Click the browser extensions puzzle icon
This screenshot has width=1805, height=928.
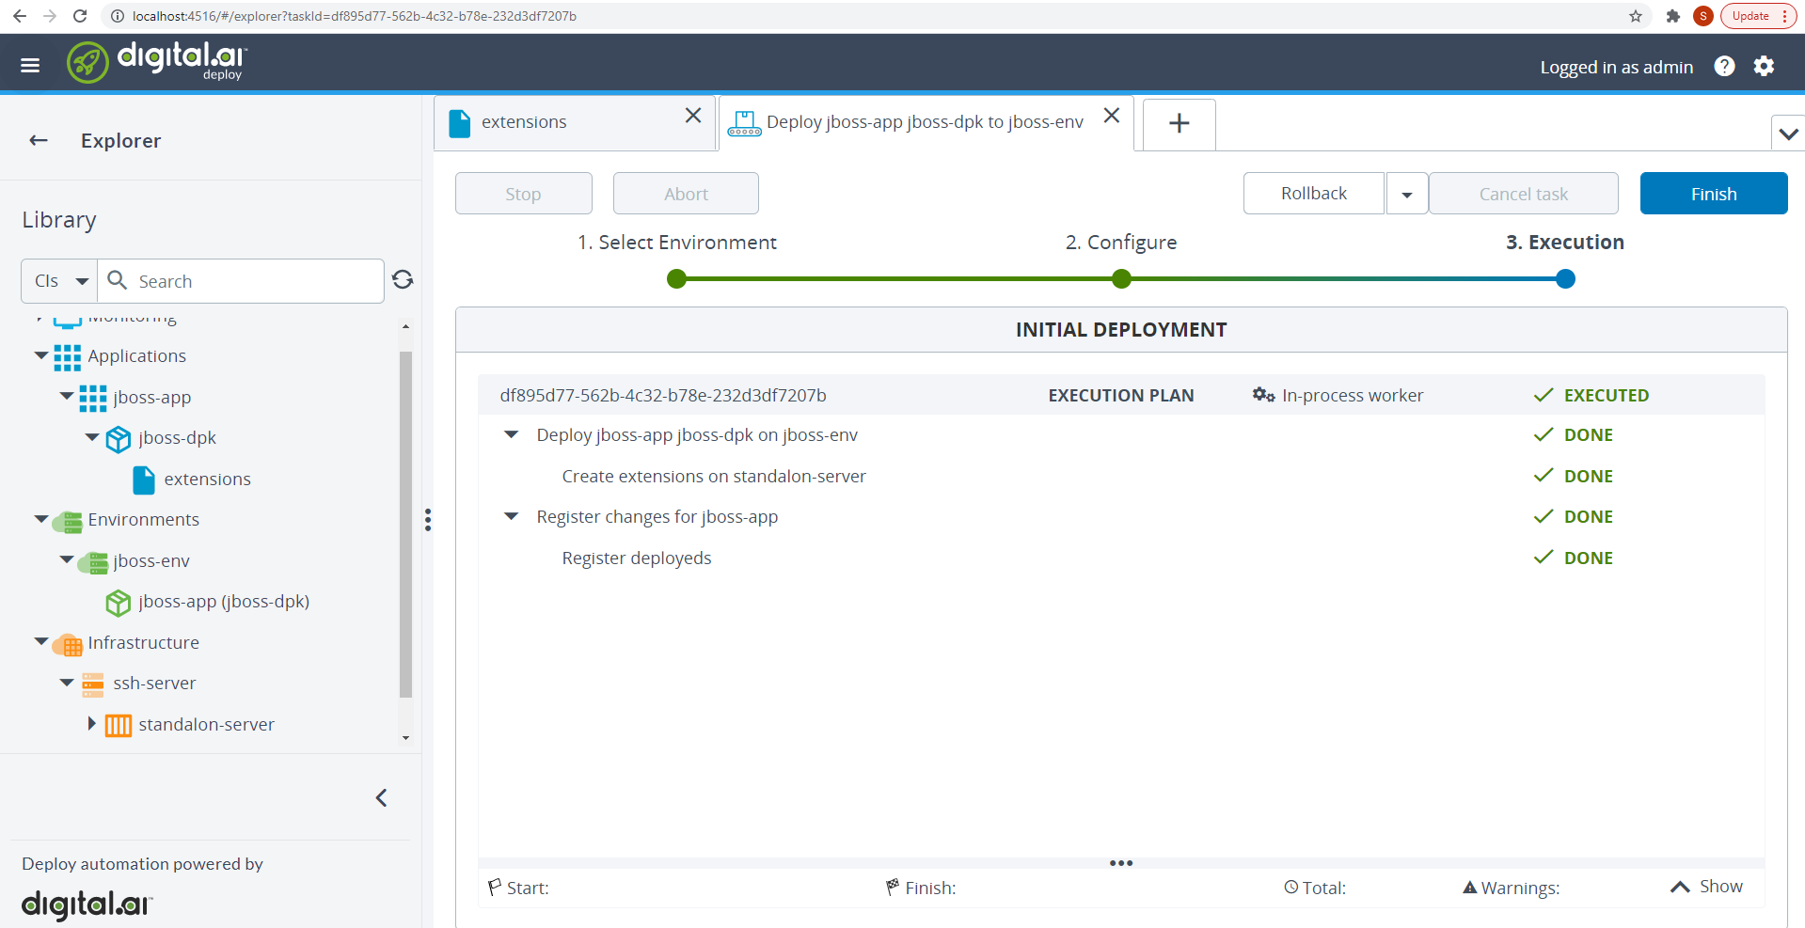[1672, 16]
